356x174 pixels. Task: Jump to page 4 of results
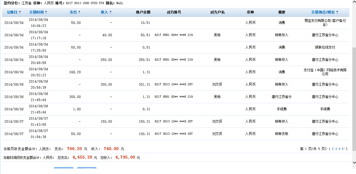(x=339, y=149)
